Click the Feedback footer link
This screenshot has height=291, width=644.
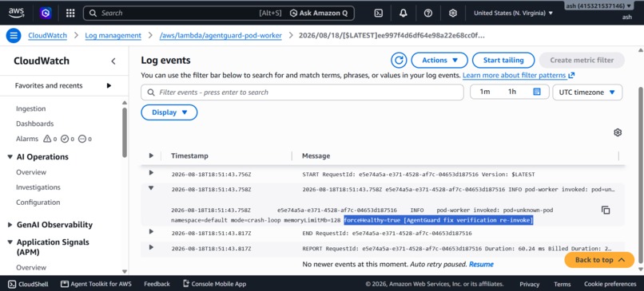pyautogui.click(x=157, y=284)
